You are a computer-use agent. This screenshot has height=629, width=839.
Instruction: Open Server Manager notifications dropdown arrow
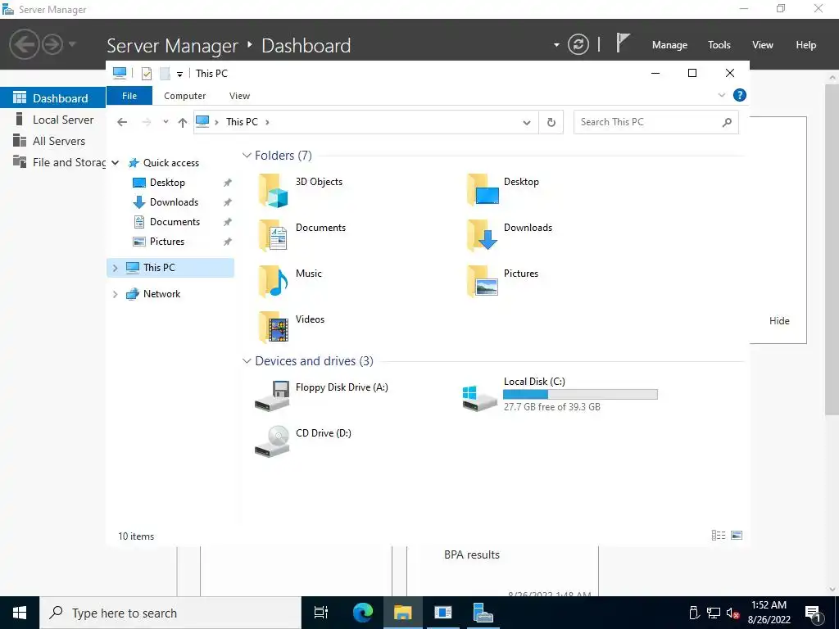click(556, 45)
